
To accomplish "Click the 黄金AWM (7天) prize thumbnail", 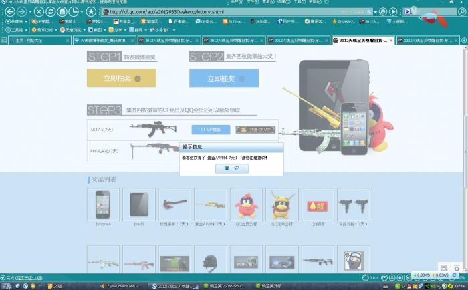I will (211, 204).
